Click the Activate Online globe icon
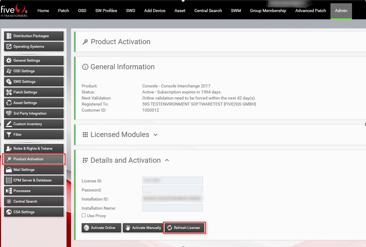Screen dimensions: 366x247 coord(86,228)
